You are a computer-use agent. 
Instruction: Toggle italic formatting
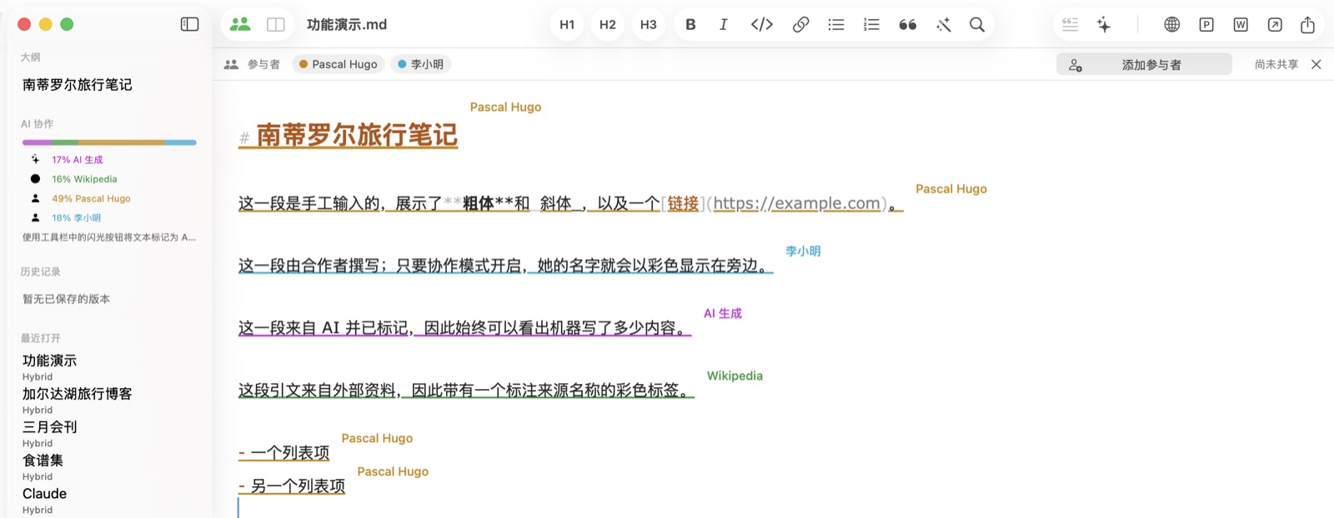click(724, 24)
